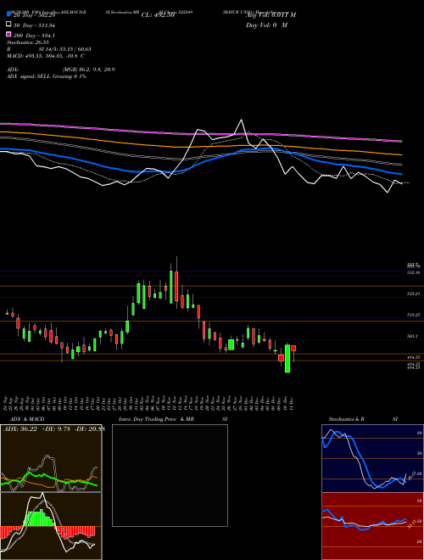Click the blue Stochastics chart panel

tap(372, 458)
